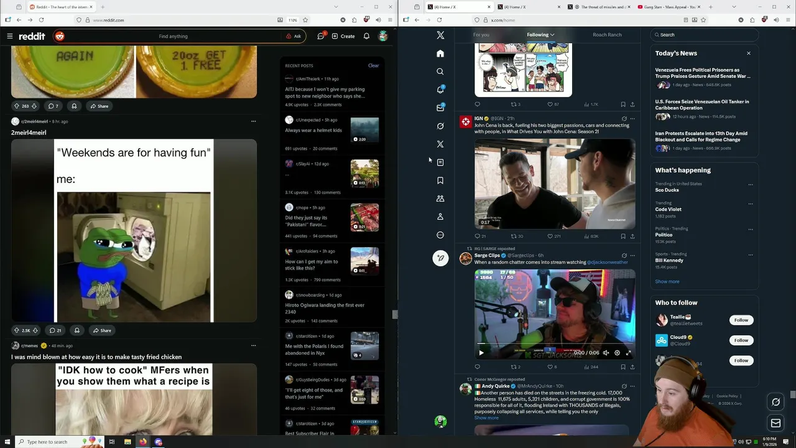Click the Pepe washing machine meme image
This screenshot has height=448, width=796.
(x=134, y=231)
